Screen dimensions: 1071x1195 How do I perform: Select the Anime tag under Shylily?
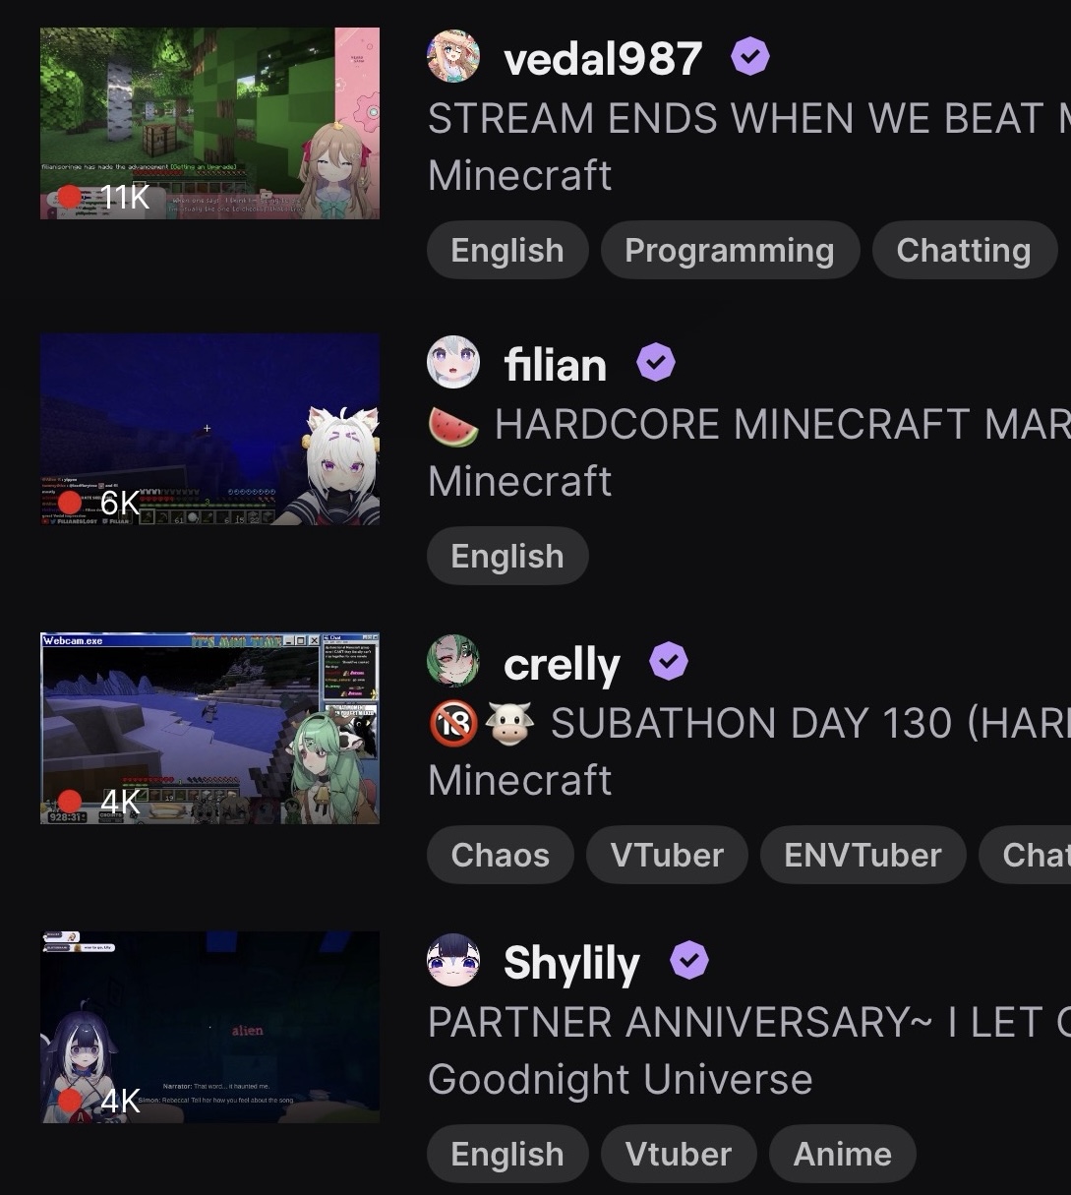(x=843, y=1154)
